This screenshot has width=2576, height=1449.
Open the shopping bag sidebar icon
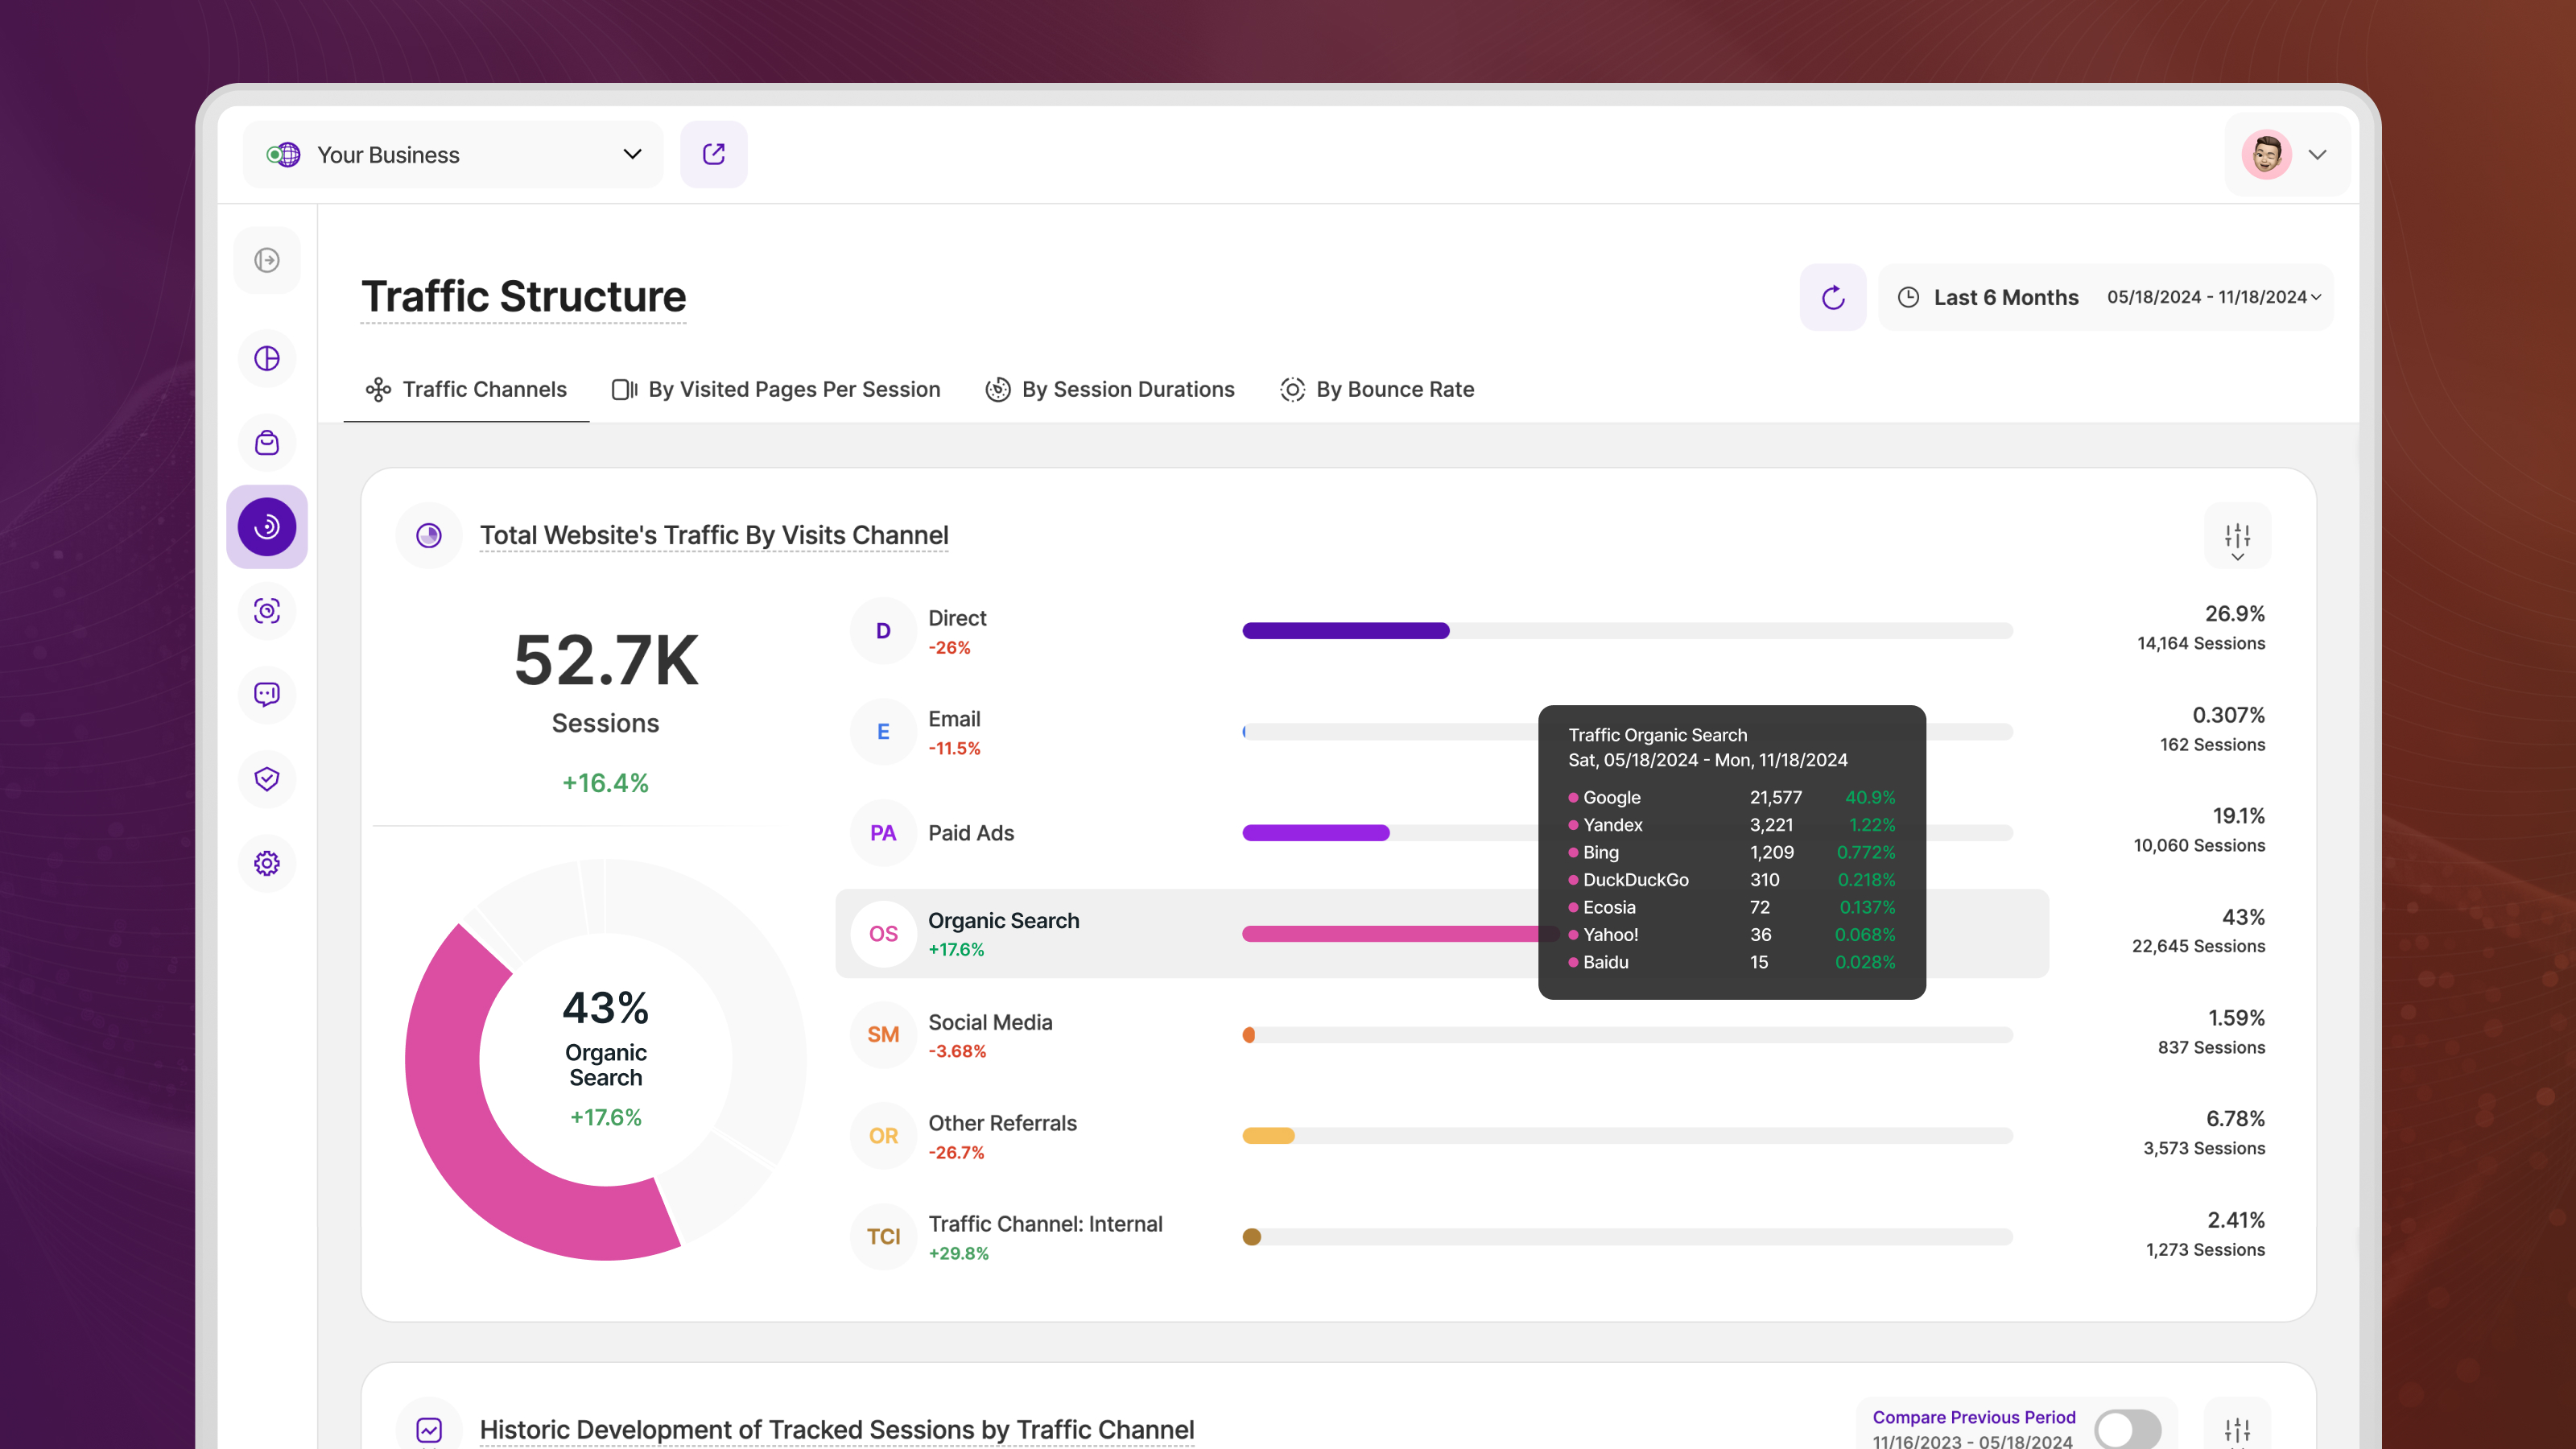click(x=267, y=443)
